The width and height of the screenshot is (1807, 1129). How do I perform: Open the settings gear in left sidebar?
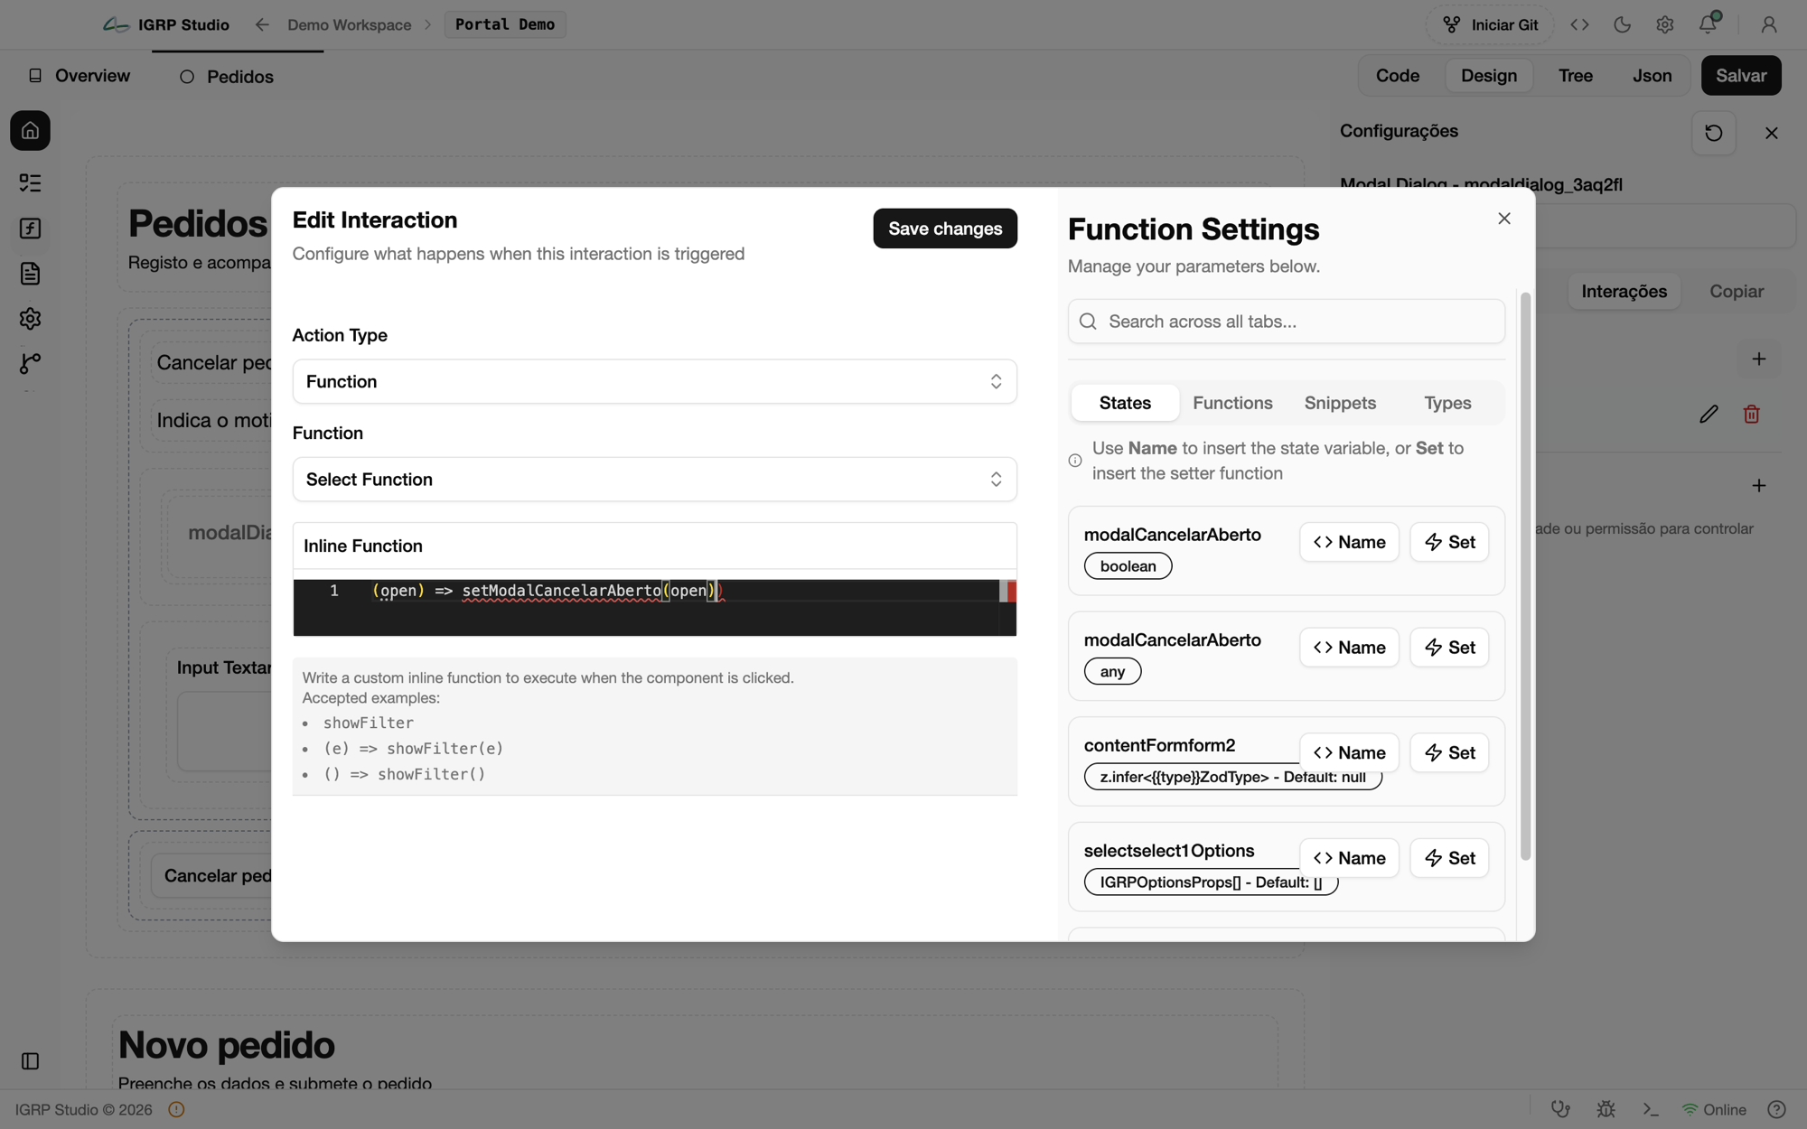(30, 319)
